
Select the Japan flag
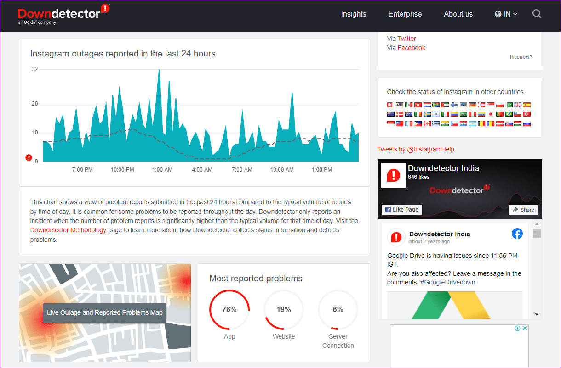[491, 114]
